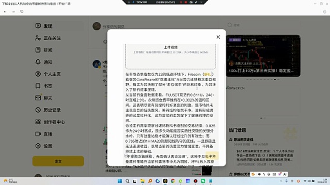Click the browser back arrow
This screenshot has height=185, width=330.
point(5,12)
